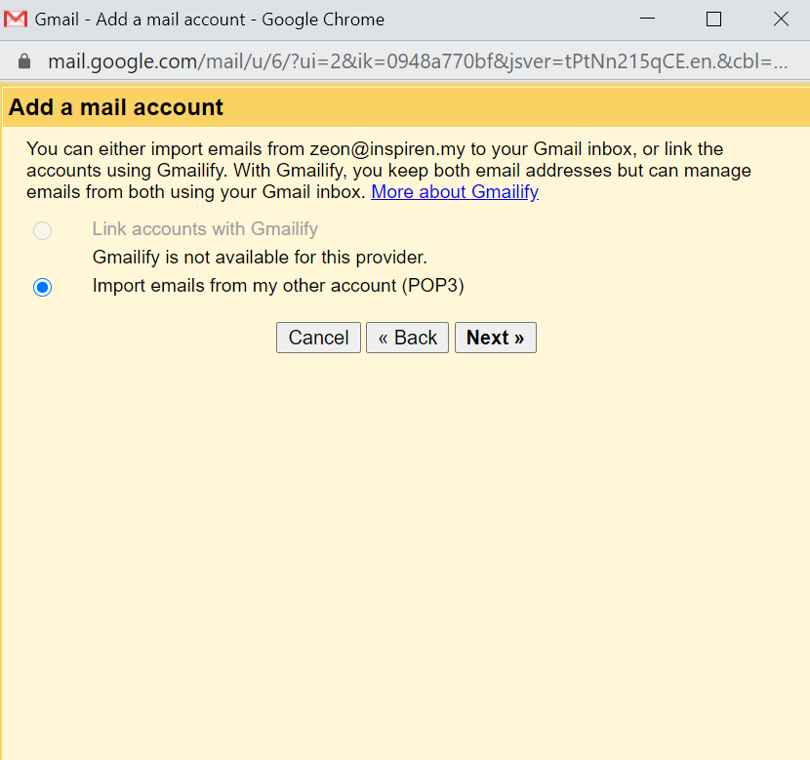Click 'Gmailify is not available for this provider.' text

[x=260, y=258]
